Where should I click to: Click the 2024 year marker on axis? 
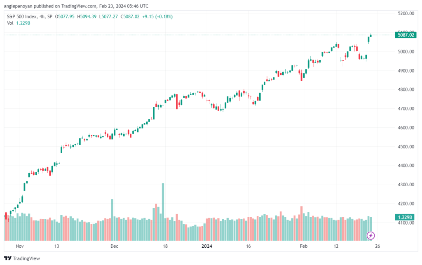(207, 246)
